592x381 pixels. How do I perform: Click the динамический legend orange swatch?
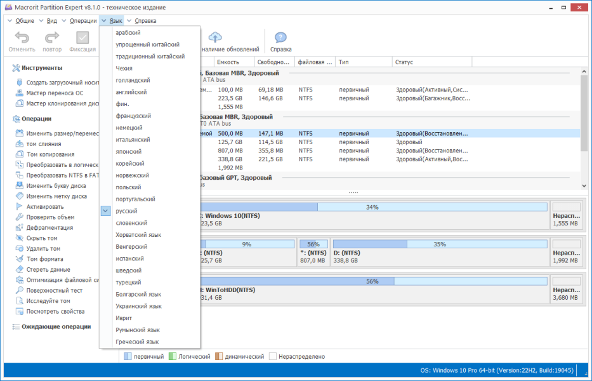(219, 356)
